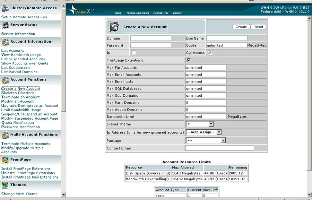Open Uninstall FrontPage Extensions link
312x200 pixels.
click(x=28, y=173)
